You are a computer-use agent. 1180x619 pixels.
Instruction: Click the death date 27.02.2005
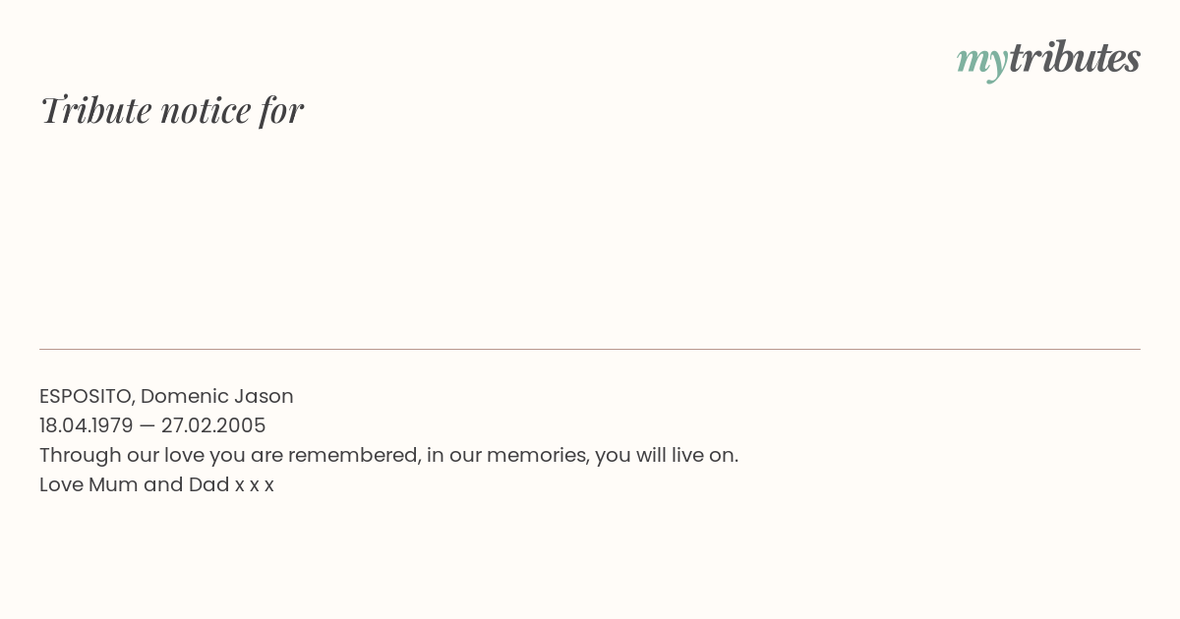pos(213,425)
